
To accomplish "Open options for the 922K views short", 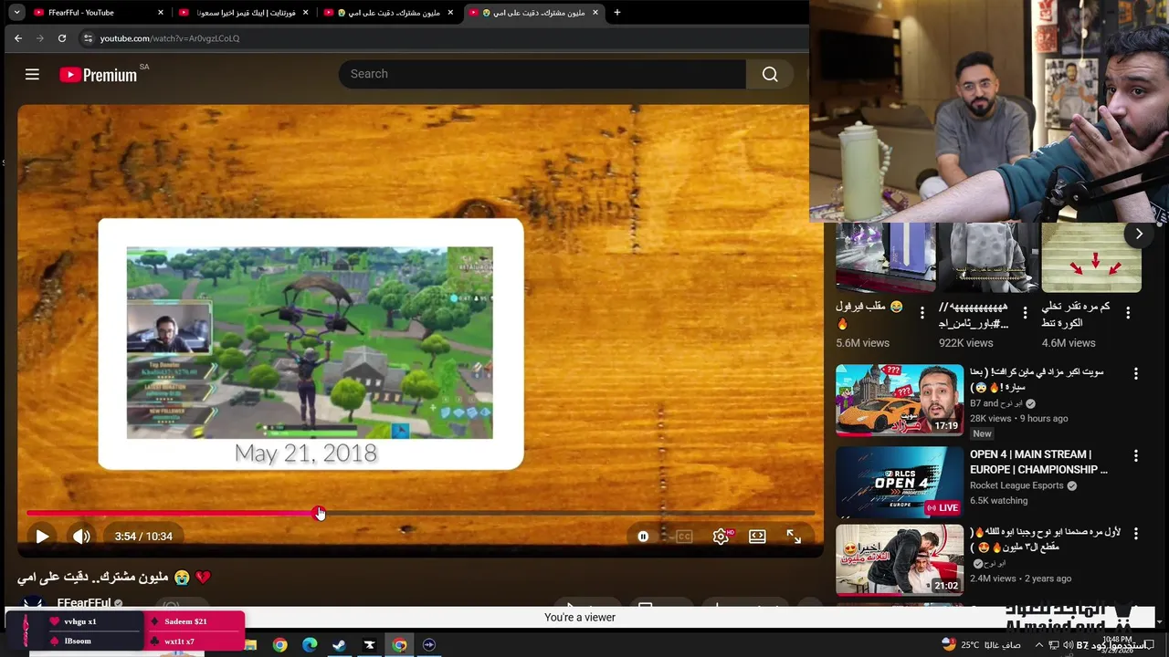I will pos(1025,313).
